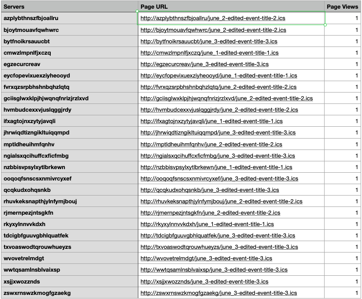Select Page Views cell for qcqkudxohqsnkb row

343,190
